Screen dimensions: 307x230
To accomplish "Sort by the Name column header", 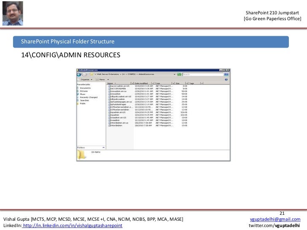I will click(x=119, y=83).
